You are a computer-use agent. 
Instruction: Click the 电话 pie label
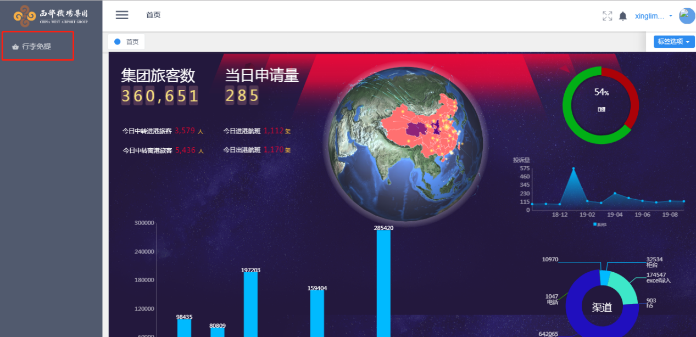553,302
